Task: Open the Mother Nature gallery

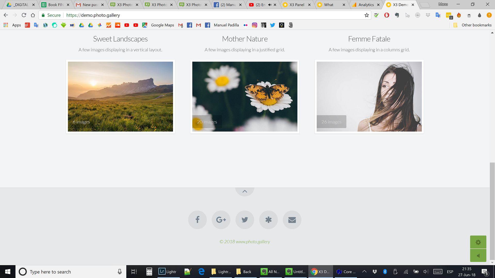Action: click(245, 97)
